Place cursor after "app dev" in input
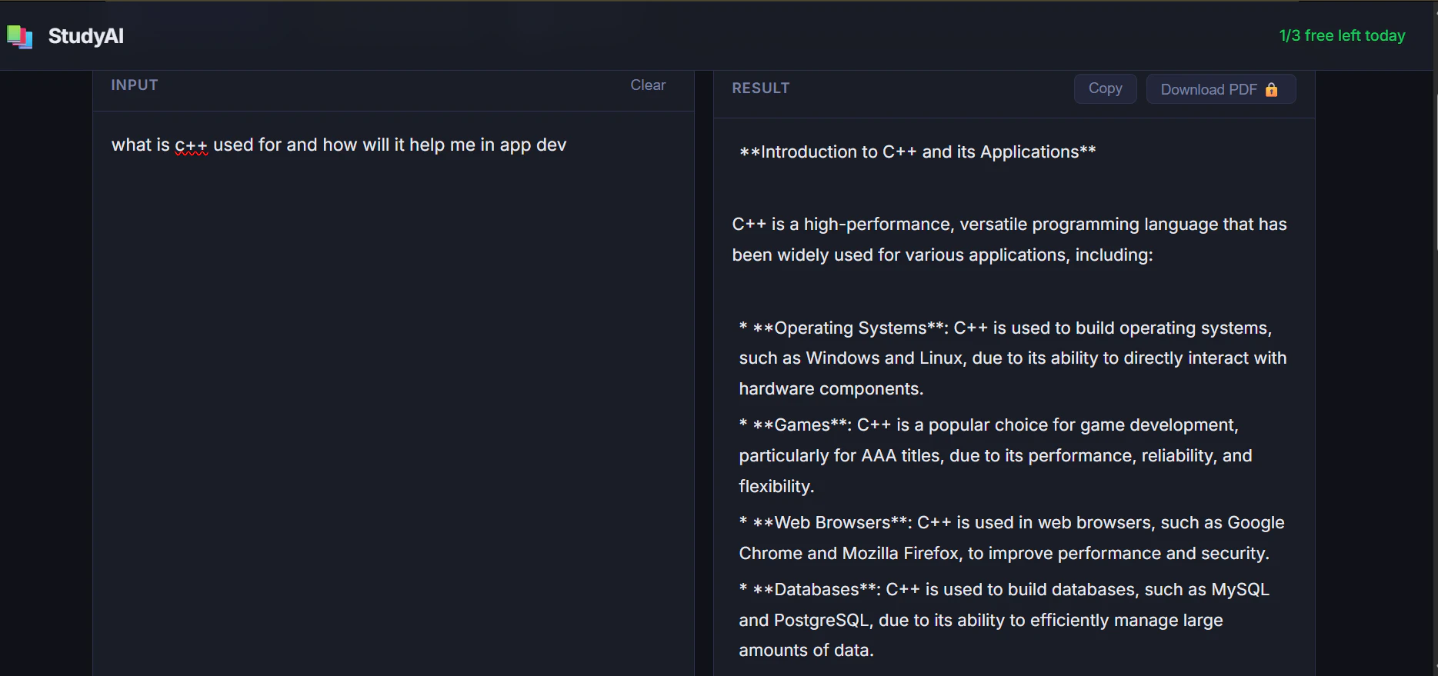Viewport: 1438px width, 676px height. pos(568,145)
